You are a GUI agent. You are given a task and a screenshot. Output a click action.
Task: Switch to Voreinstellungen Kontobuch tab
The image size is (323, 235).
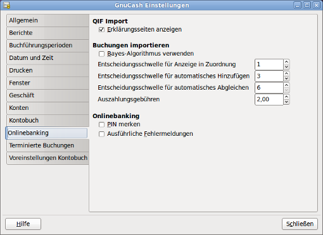click(x=47, y=158)
